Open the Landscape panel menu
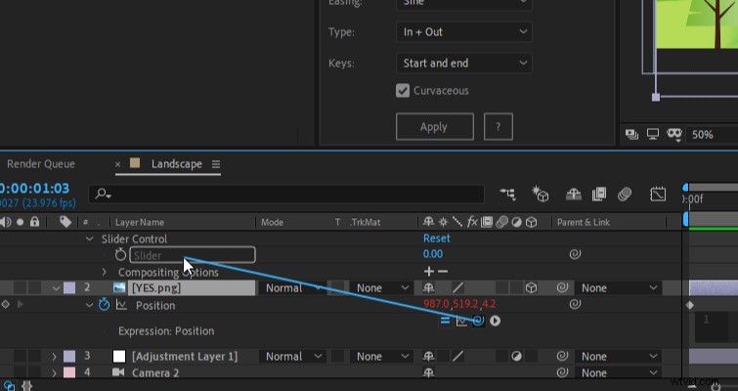The height and width of the screenshot is (391, 738). click(216, 164)
